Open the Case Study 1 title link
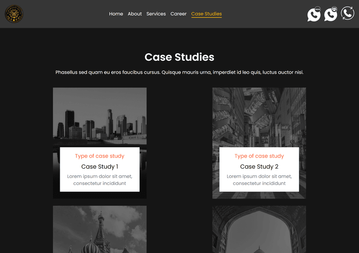Image resolution: width=359 pixels, height=253 pixels. (x=100, y=166)
